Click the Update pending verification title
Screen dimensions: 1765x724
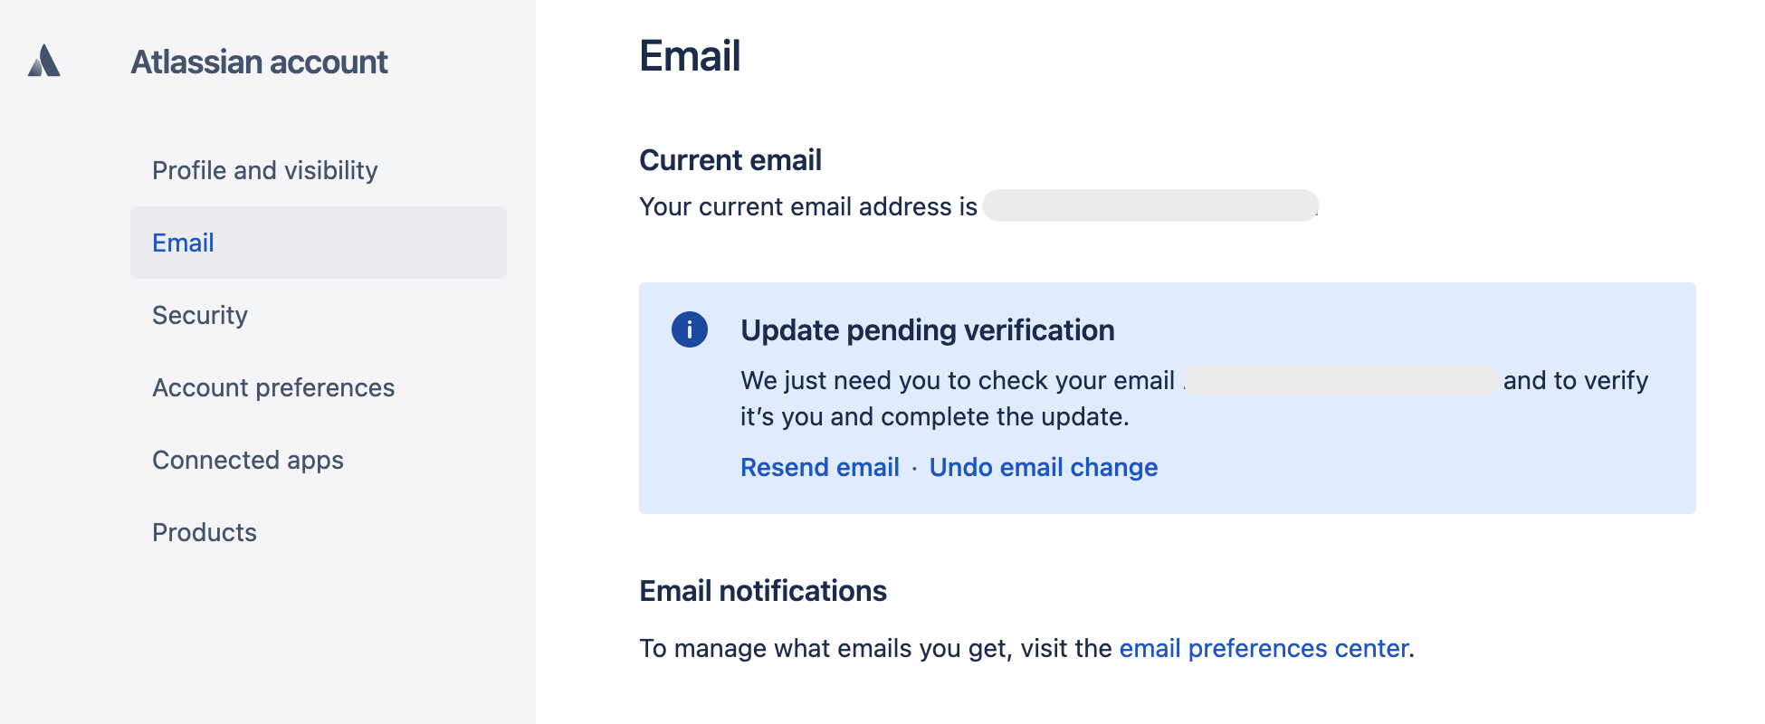[927, 330]
